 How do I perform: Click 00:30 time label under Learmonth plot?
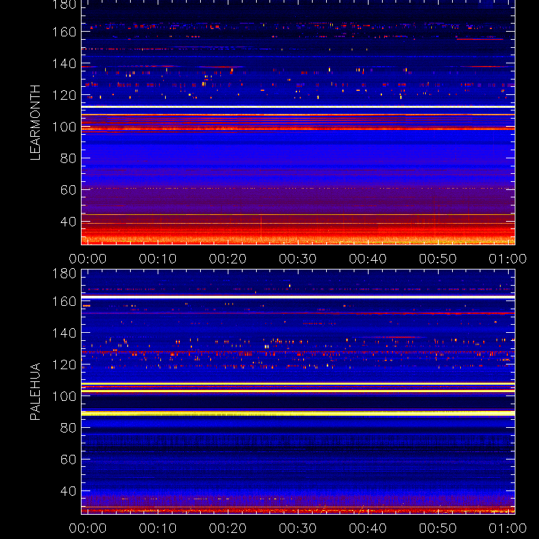[298, 259]
